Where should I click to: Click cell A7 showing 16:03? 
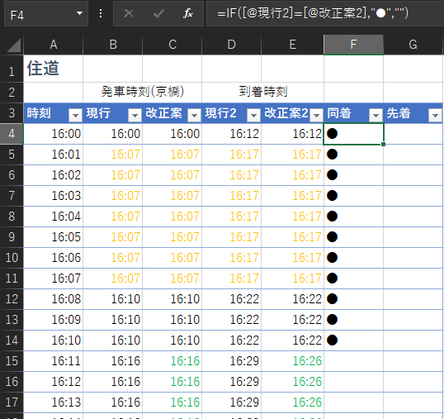tap(54, 196)
